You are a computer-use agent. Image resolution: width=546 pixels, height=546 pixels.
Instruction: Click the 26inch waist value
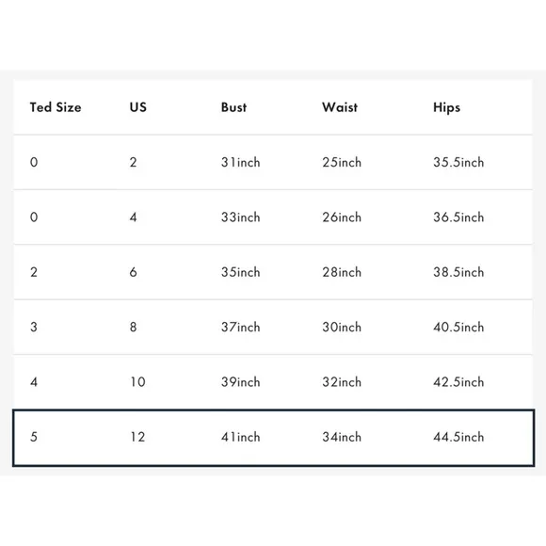pyautogui.click(x=341, y=217)
